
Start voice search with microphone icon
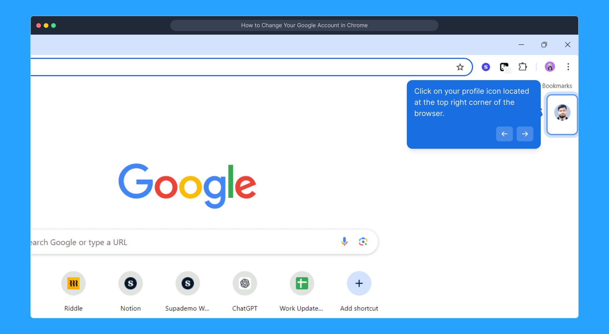pos(344,242)
